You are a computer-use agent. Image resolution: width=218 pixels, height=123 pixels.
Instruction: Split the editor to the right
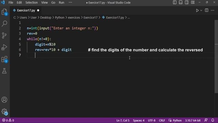[x=207, y=10]
